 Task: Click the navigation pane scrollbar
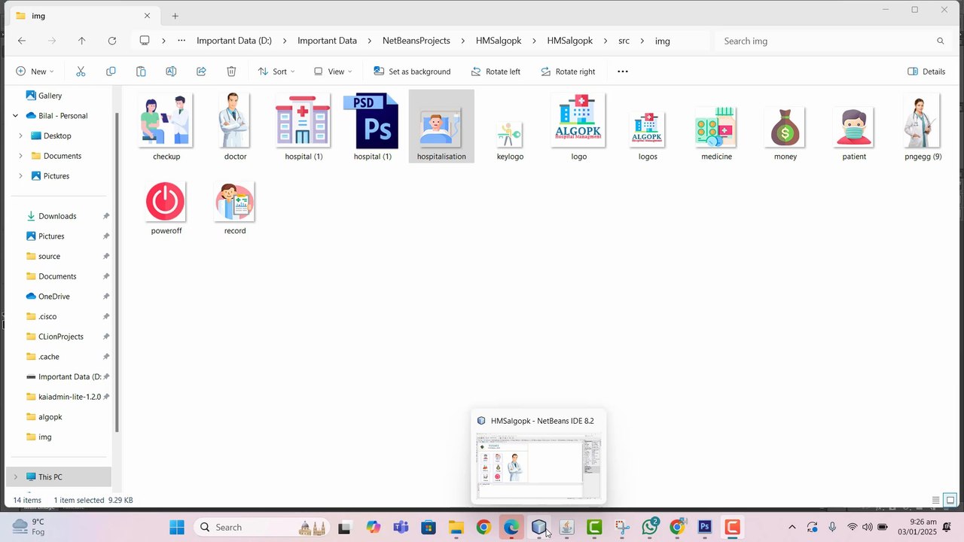117,271
